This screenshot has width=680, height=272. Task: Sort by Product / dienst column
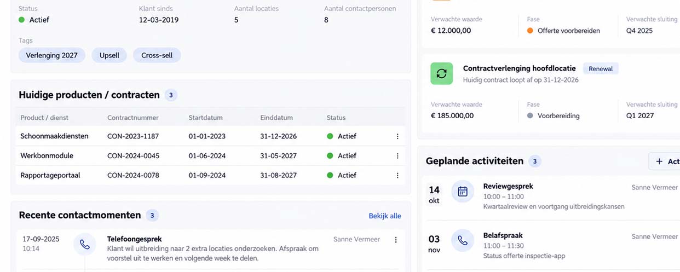coord(44,118)
